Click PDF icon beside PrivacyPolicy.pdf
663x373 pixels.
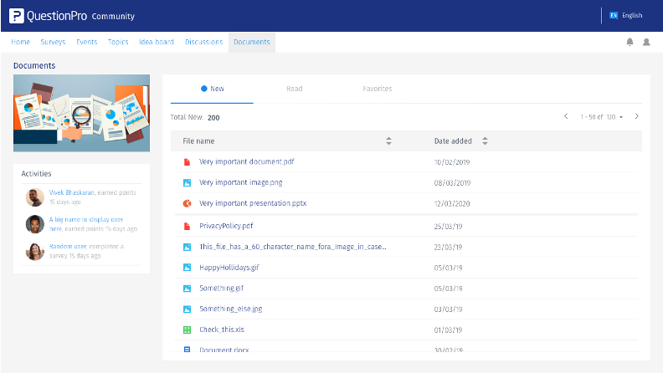click(x=187, y=226)
